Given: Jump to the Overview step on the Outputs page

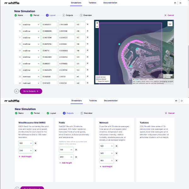Looking at the screenshot, I should tap(86, 113).
